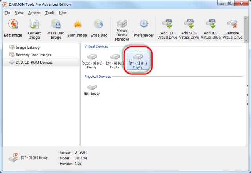
Task: Open the Actions menu
Action: point(34,13)
